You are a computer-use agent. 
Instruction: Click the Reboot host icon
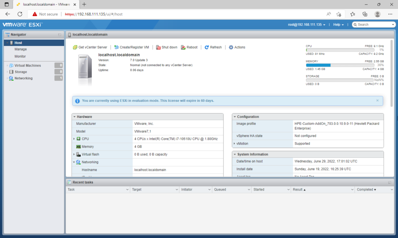coord(183,47)
